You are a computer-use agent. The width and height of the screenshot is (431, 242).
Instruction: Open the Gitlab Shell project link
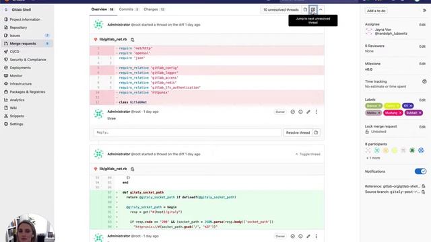tap(21, 9)
